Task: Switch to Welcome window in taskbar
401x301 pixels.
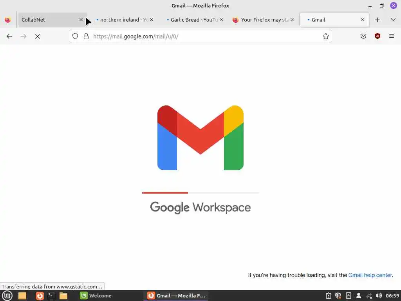Action: 96,296
